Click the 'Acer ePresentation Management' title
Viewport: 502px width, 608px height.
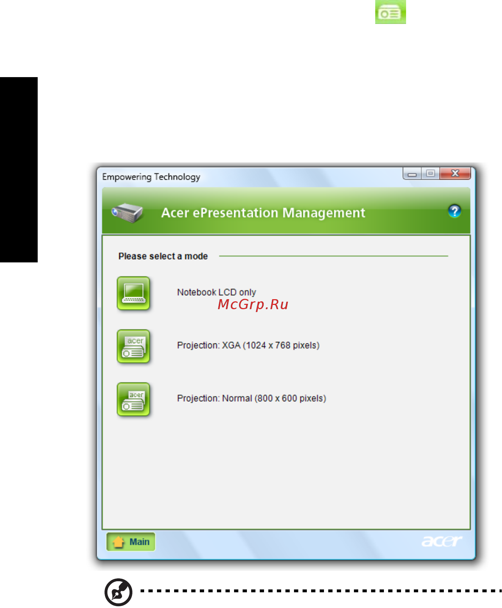pyautogui.click(x=263, y=213)
